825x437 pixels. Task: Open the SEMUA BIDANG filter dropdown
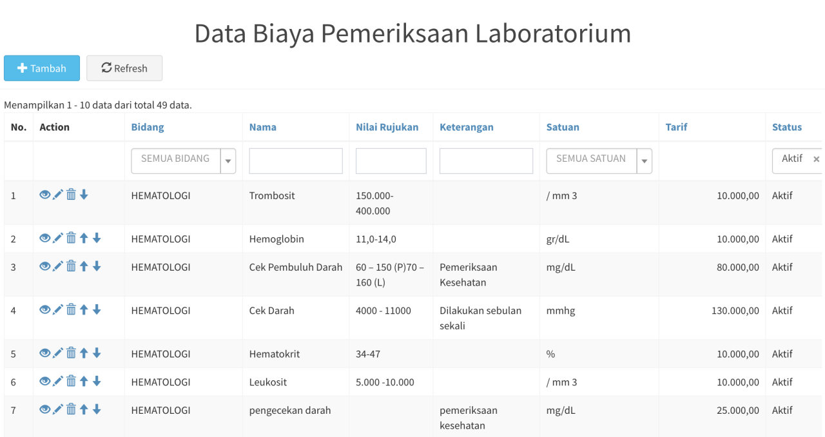click(184, 160)
